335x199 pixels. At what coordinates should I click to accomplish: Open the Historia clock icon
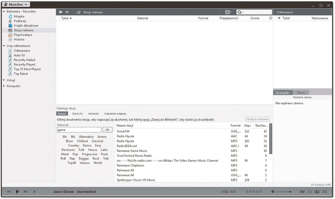[10, 39]
